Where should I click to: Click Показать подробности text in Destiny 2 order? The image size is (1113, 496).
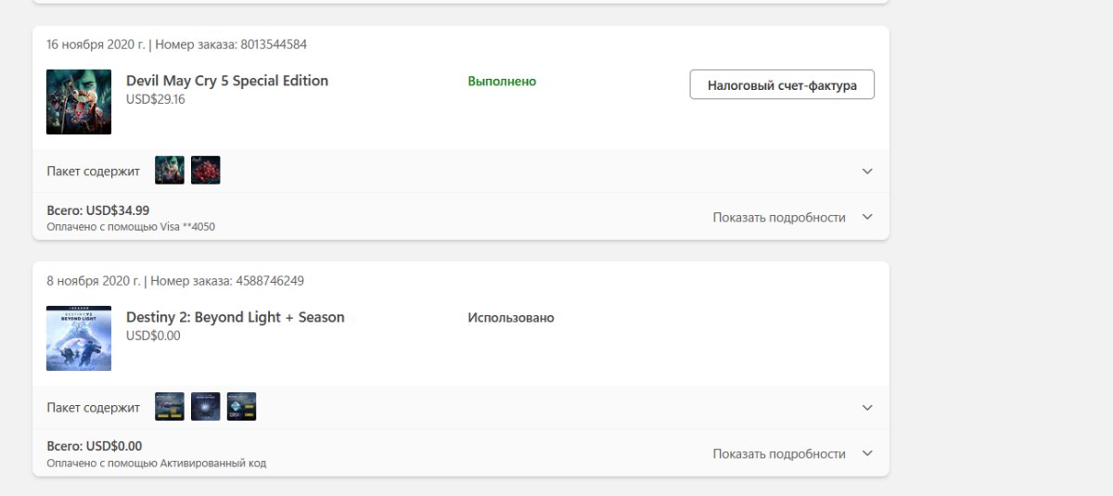[779, 453]
